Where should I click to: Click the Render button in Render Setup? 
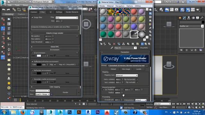coord(65,92)
